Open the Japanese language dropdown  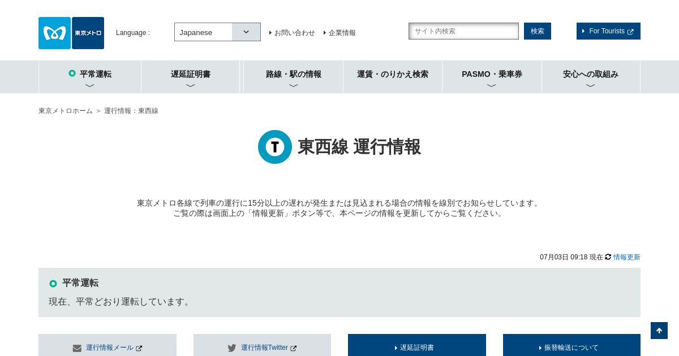tap(217, 32)
